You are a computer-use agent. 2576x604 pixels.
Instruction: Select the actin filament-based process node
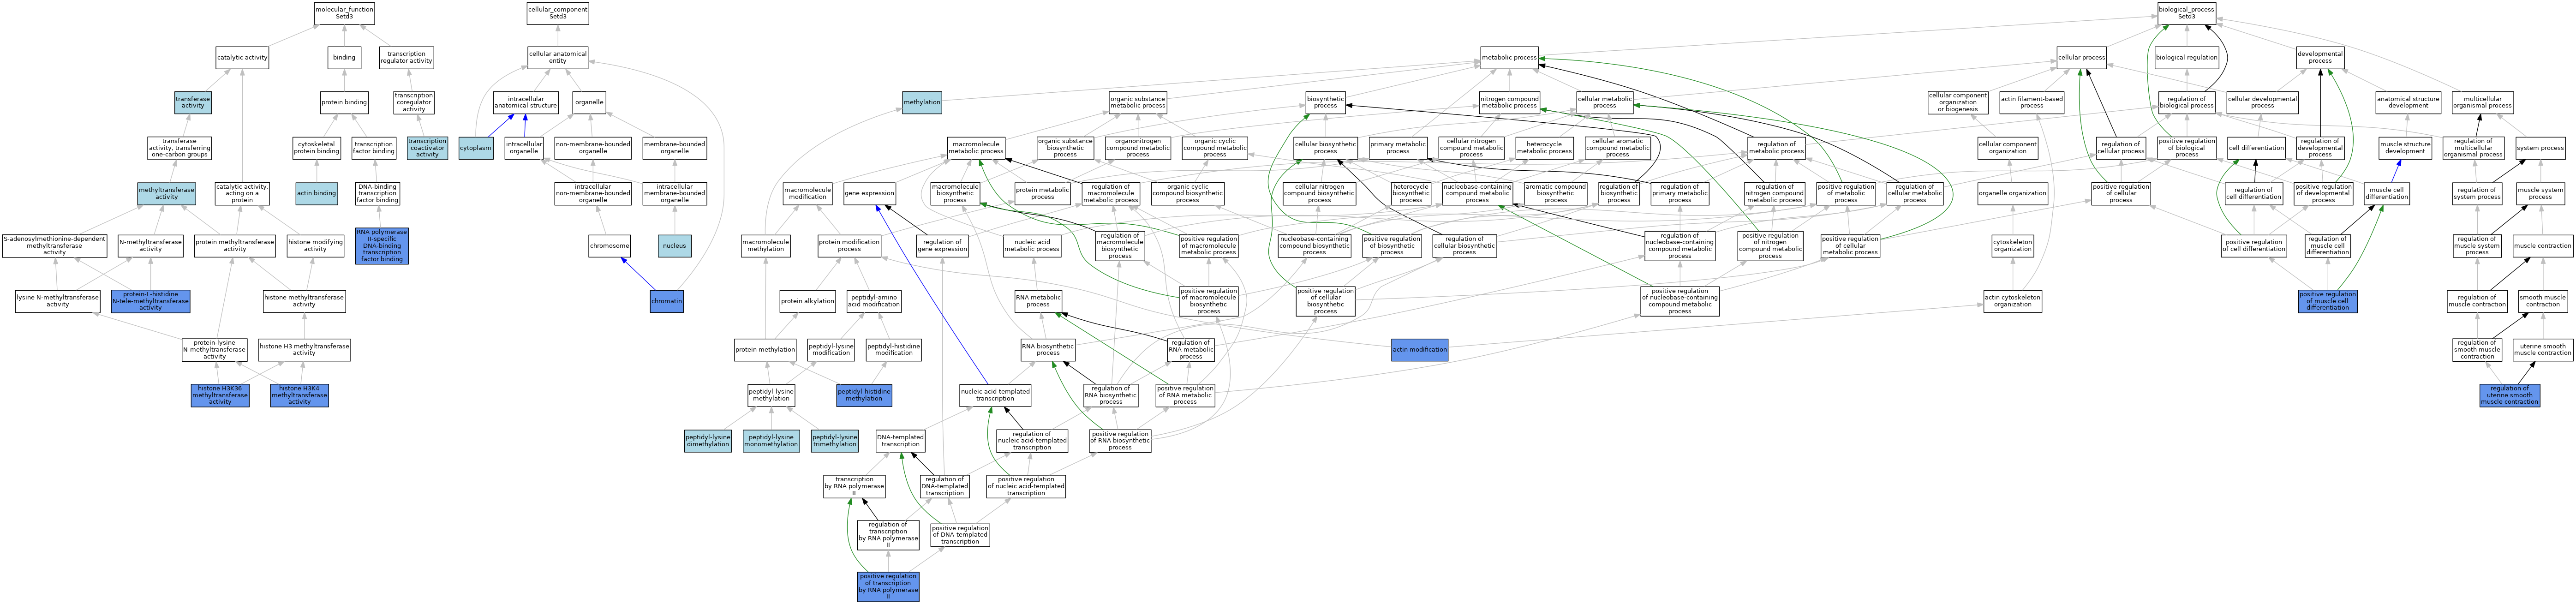point(2032,102)
